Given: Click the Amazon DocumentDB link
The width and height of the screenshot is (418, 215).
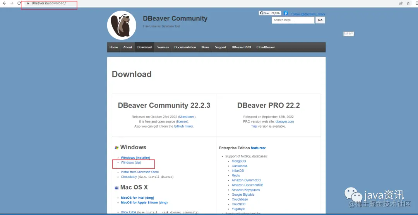Looking at the screenshot, I should point(247,185).
